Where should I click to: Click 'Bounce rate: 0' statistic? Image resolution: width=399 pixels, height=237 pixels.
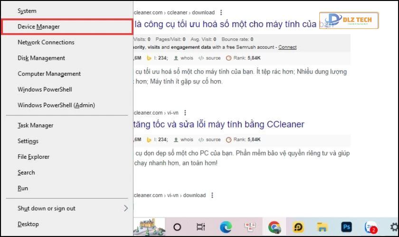[237, 39]
